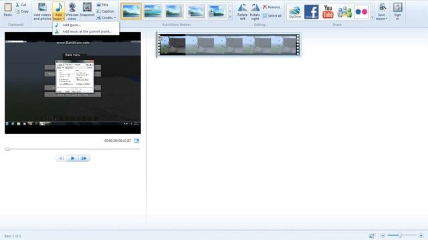The height and width of the screenshot is (240, 428).
Task: Share the movie to Flickr
Action: tap(361, 12)
